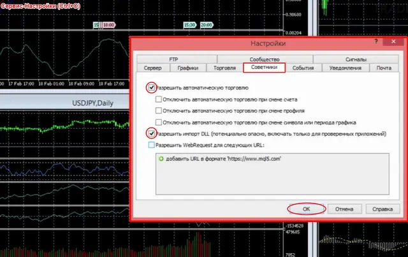Switch to the Уведомления tab
The image size is (408, 257).
(346, 68)
